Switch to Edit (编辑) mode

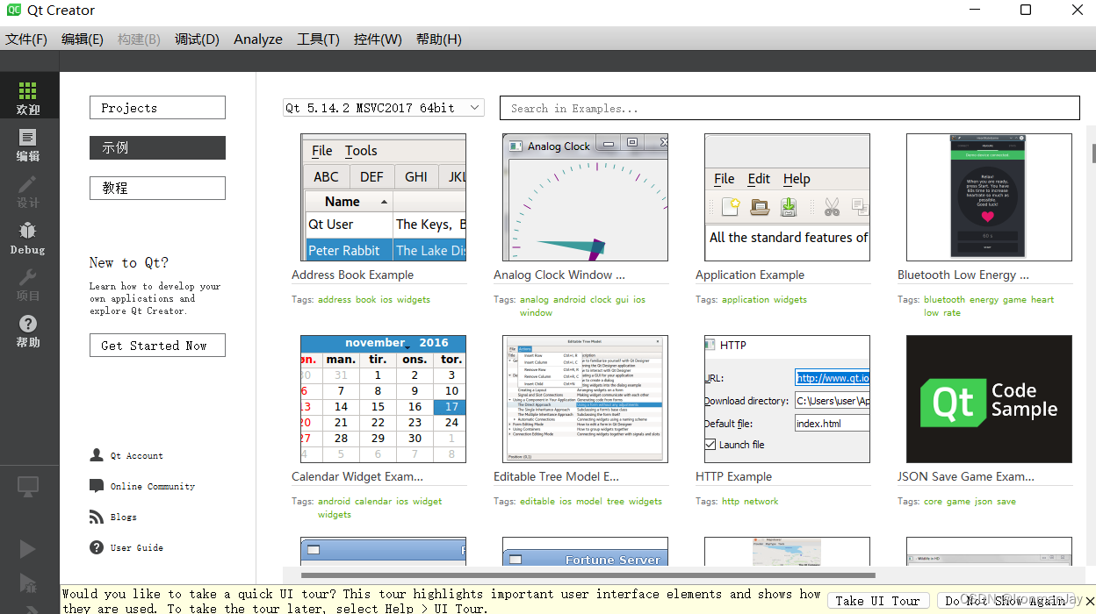[x=28, y=145]
